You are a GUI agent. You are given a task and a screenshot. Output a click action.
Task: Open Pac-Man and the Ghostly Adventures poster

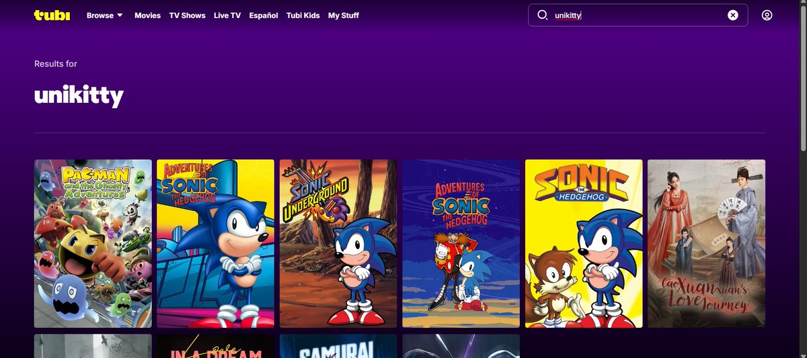(93, 243)
